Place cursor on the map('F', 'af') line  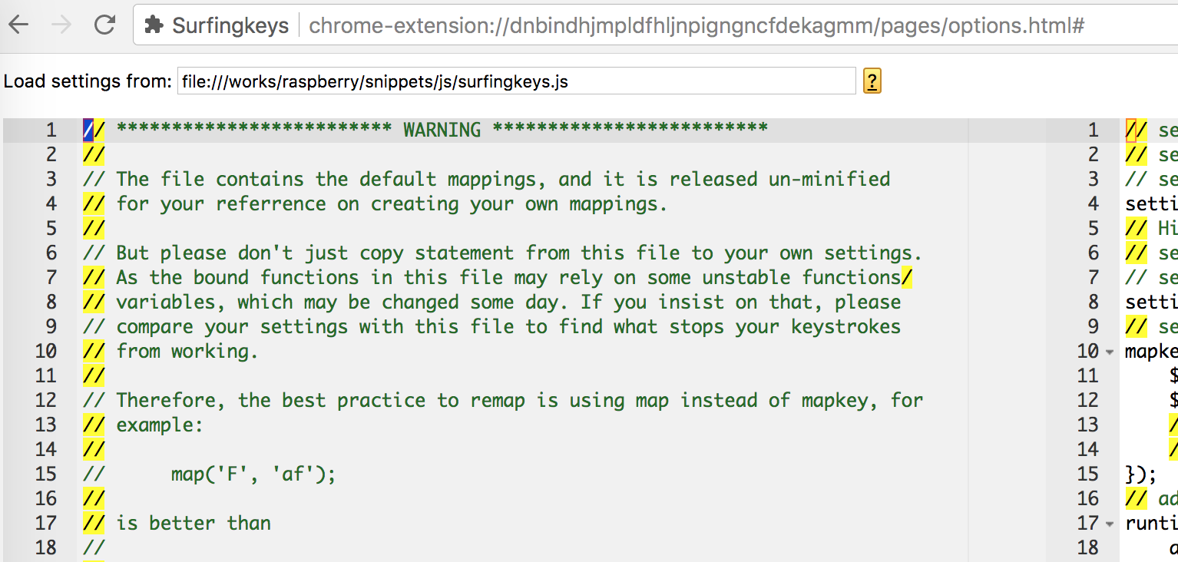(x=253, y=474)
